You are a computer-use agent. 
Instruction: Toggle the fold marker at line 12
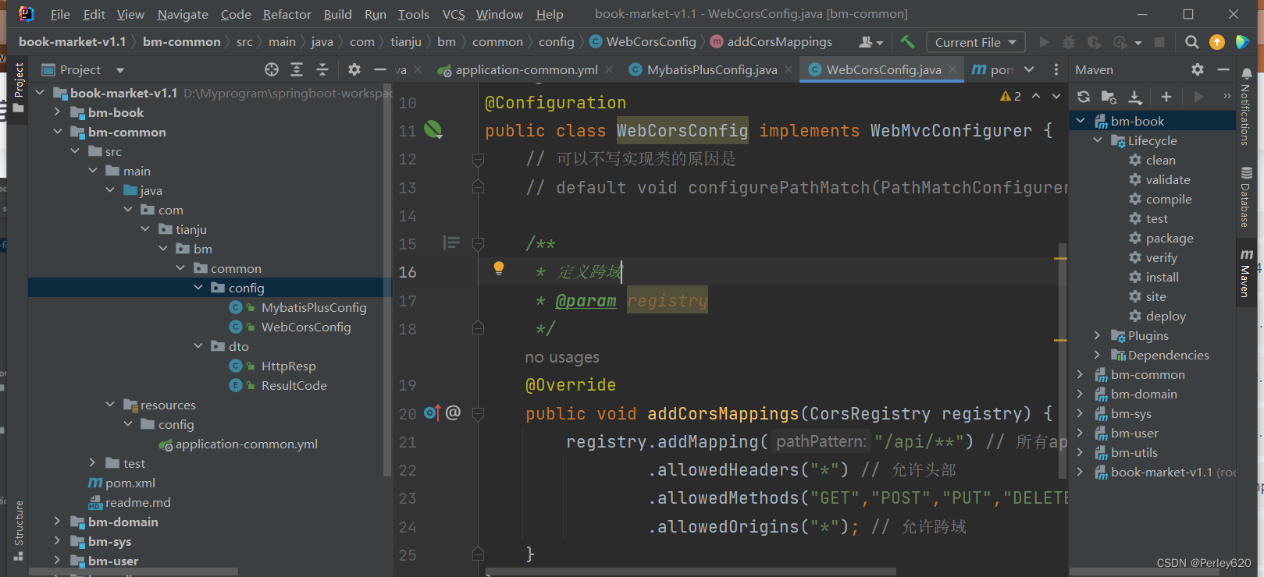(x=478, y=159)
